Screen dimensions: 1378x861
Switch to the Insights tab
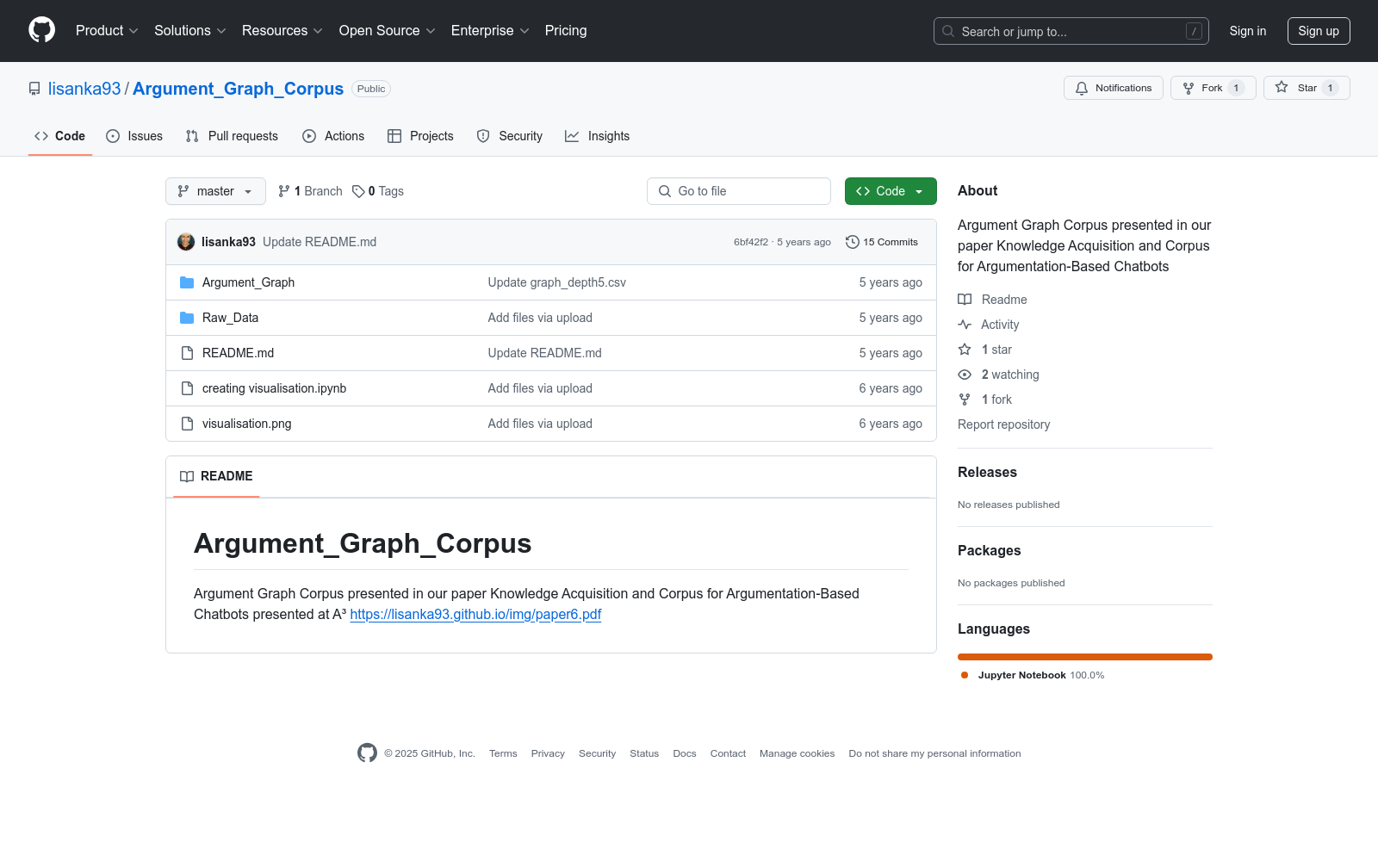[598, 136]
